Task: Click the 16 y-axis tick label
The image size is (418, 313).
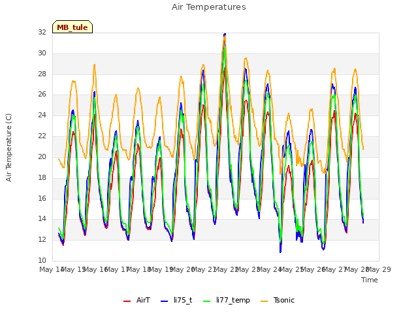Action: click(42, 198)
